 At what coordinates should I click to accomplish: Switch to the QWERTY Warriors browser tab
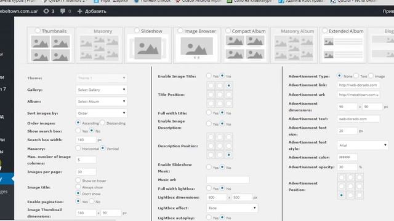point(65,1)
